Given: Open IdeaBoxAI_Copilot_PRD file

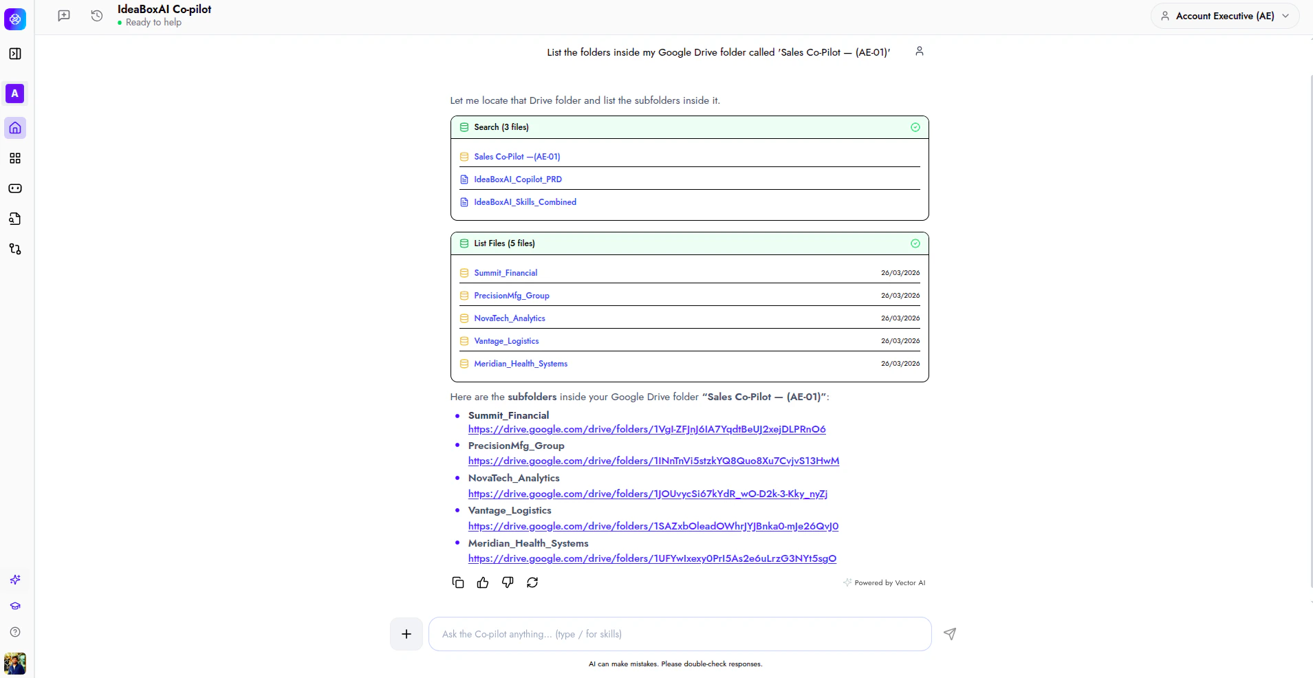Looking at the screenshot, I should pos(518,179).
